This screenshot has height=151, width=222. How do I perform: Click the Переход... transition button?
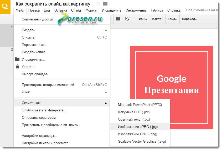tap(190, 19)
